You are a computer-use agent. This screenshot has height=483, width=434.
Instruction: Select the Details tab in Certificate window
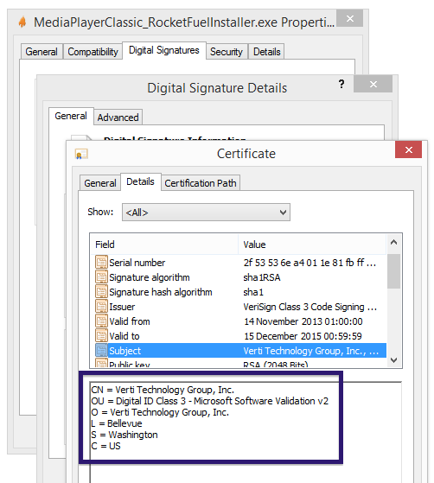point(141,181)
